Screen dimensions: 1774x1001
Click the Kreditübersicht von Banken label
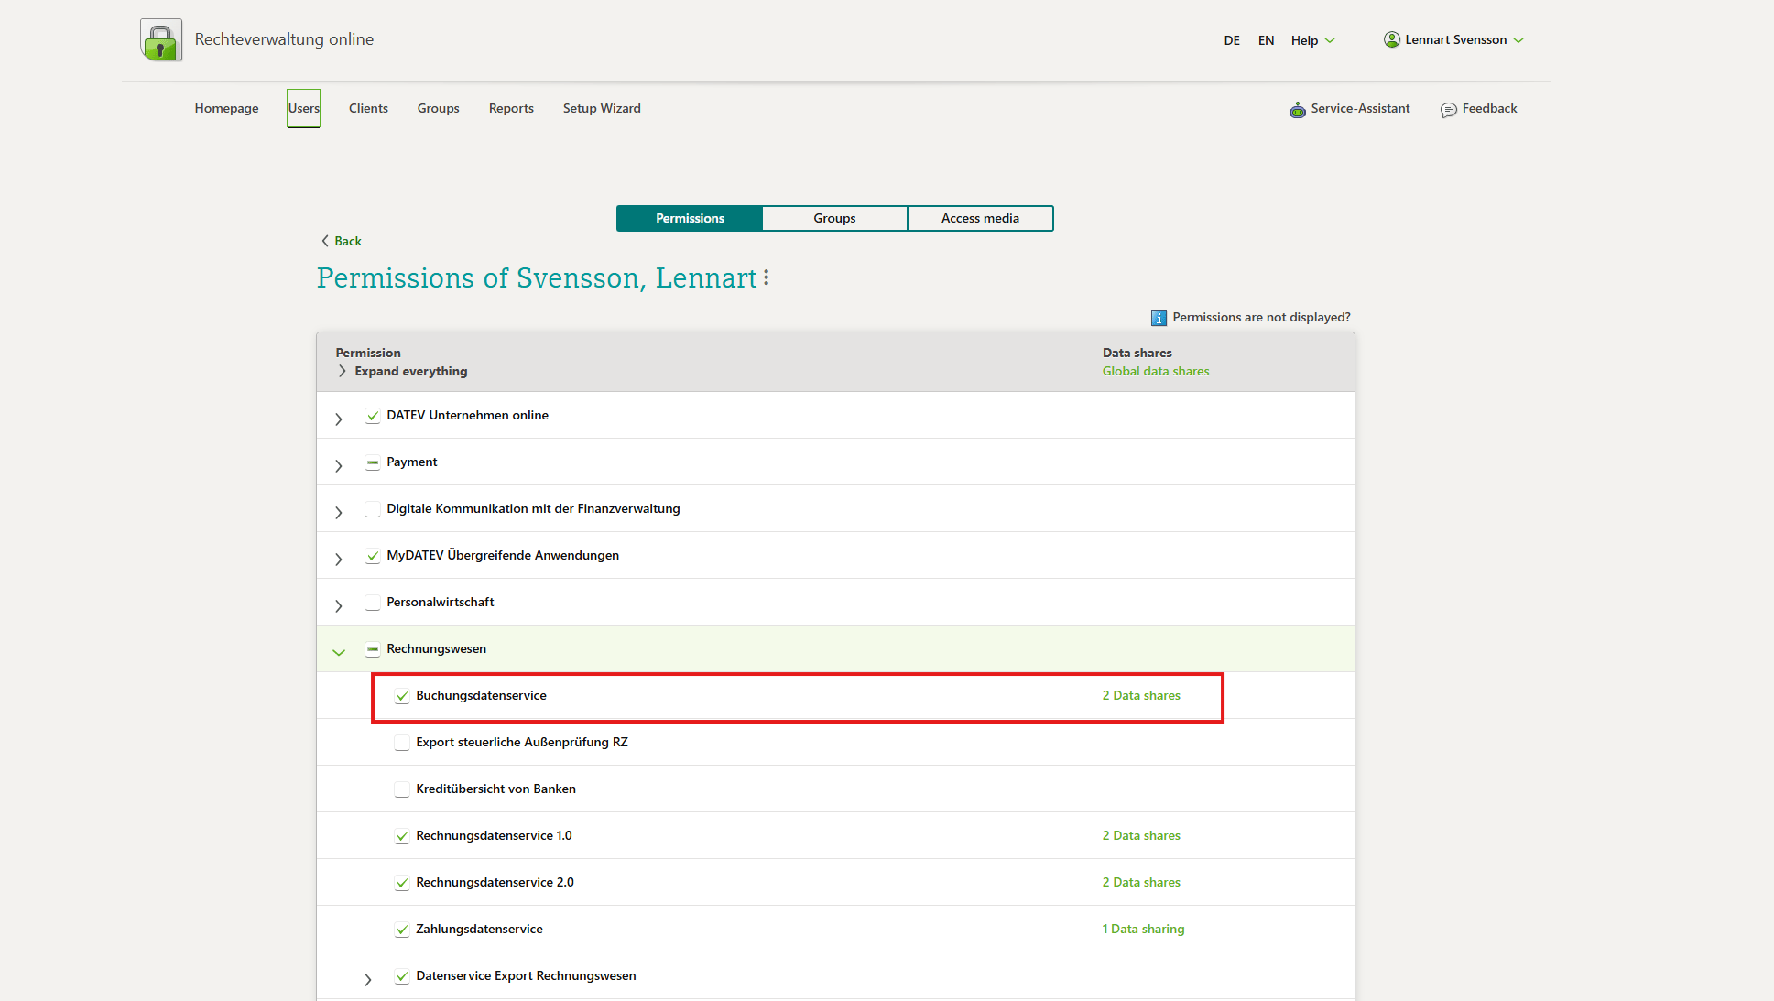pyautogui.click(x=495, y=789)
